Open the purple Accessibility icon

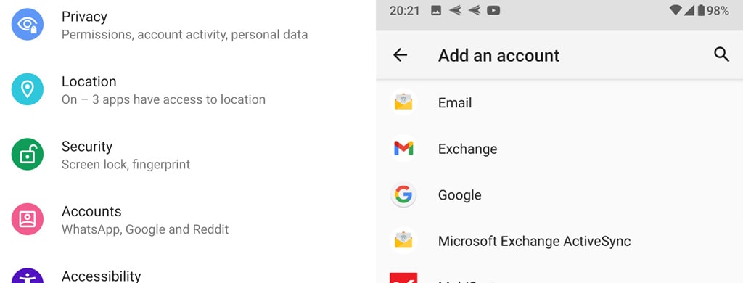28,276
